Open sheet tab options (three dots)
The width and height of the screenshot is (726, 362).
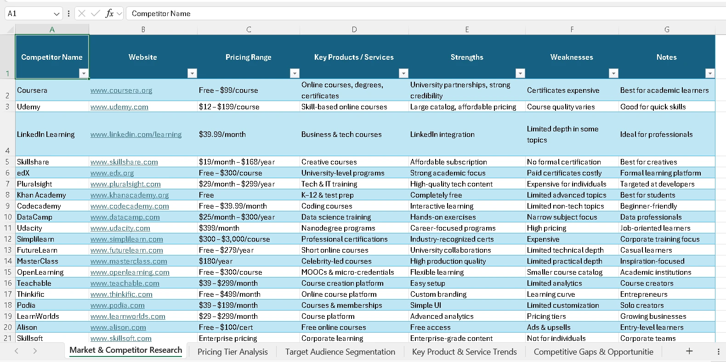click(719, 351)
